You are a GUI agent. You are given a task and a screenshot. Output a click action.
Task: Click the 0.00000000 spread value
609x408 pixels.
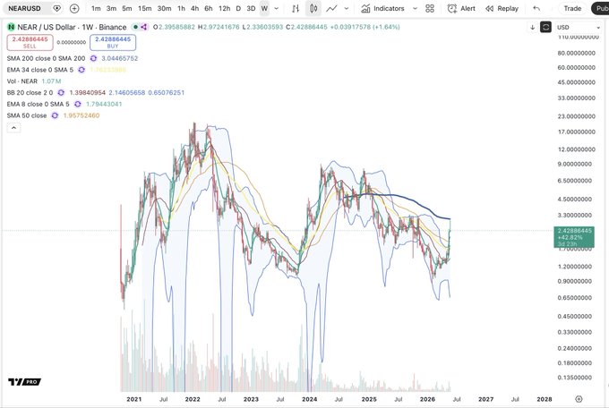click(x=72, y=42)
